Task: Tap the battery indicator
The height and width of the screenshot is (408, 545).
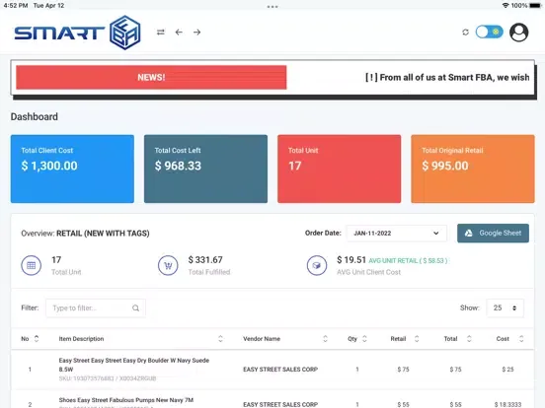Action: (535, 6)
